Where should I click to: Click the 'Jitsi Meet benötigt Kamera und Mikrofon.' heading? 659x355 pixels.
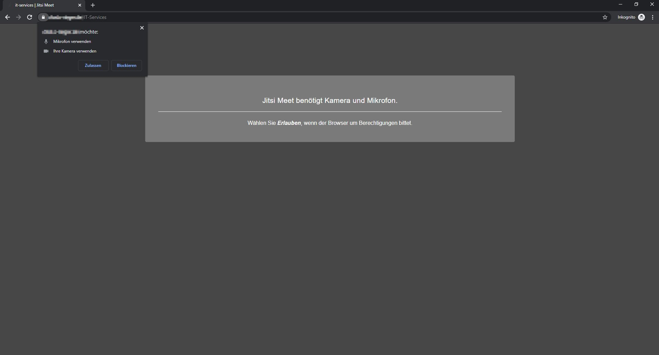click(330, 100)
